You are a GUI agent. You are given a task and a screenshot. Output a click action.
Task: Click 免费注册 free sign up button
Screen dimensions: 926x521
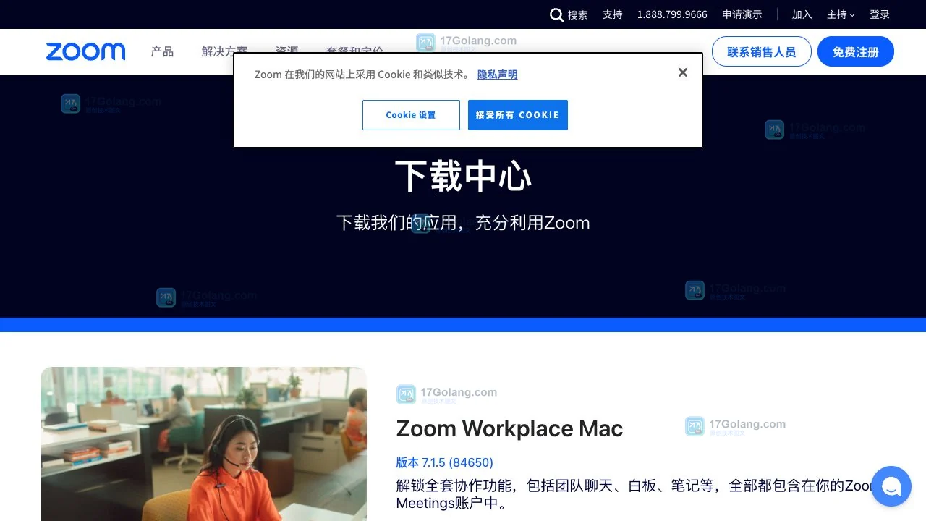coord(856,51)
